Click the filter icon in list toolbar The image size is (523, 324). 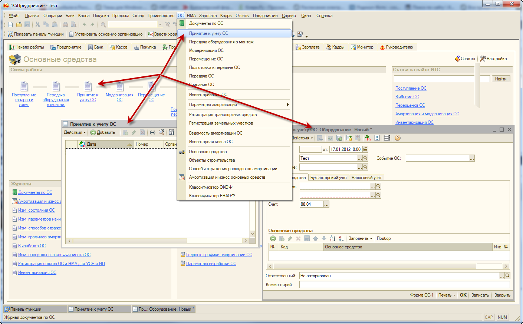[x=172, y=132]
